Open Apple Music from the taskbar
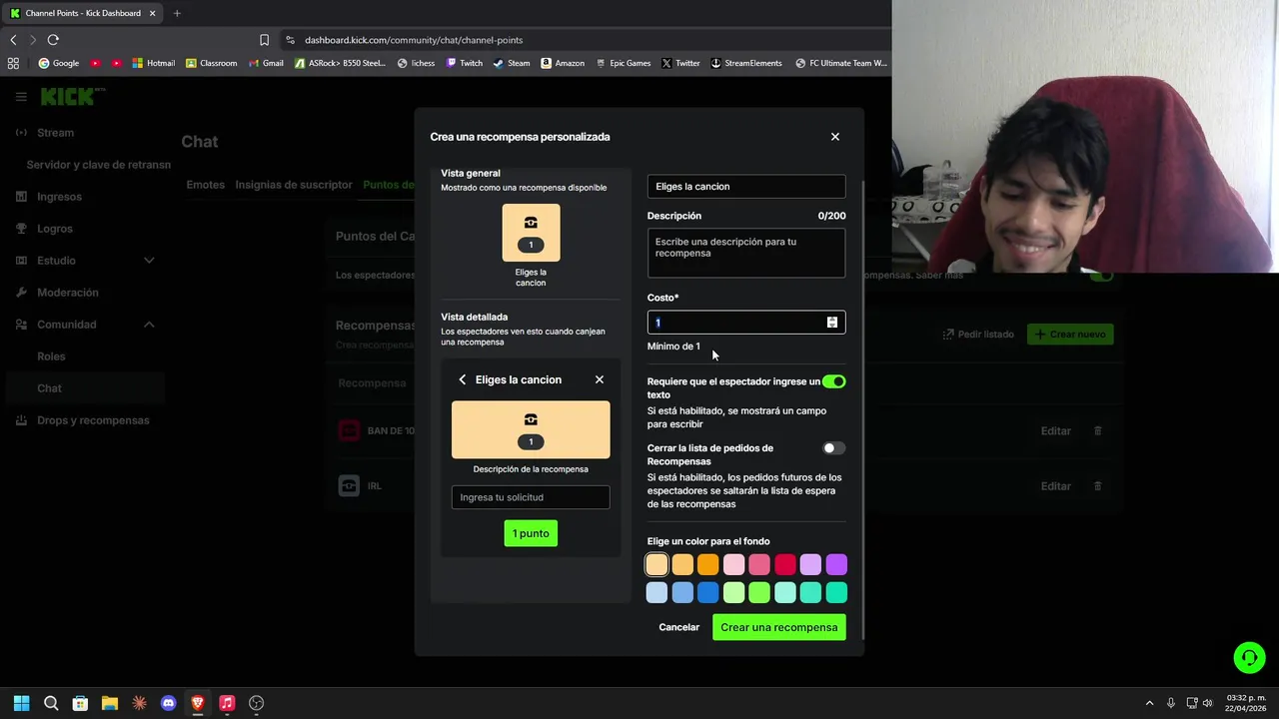This screenshot has height=719, width=1279. (227, 703)
